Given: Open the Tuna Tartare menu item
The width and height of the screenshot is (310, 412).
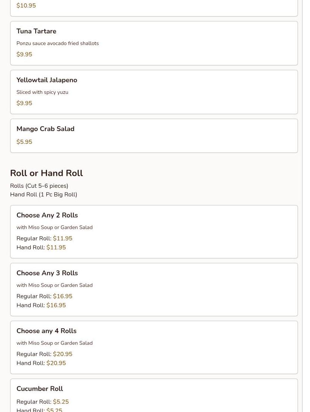Looking at the screenshot, I should point(154,43).
